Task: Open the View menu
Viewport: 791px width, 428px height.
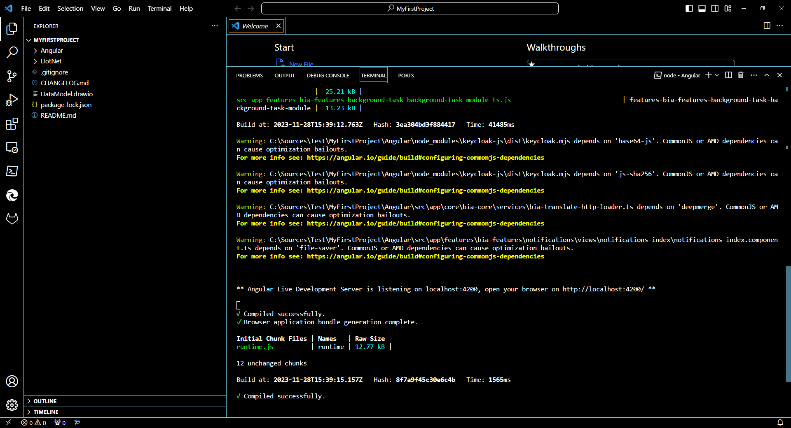Action: (98, 9)
